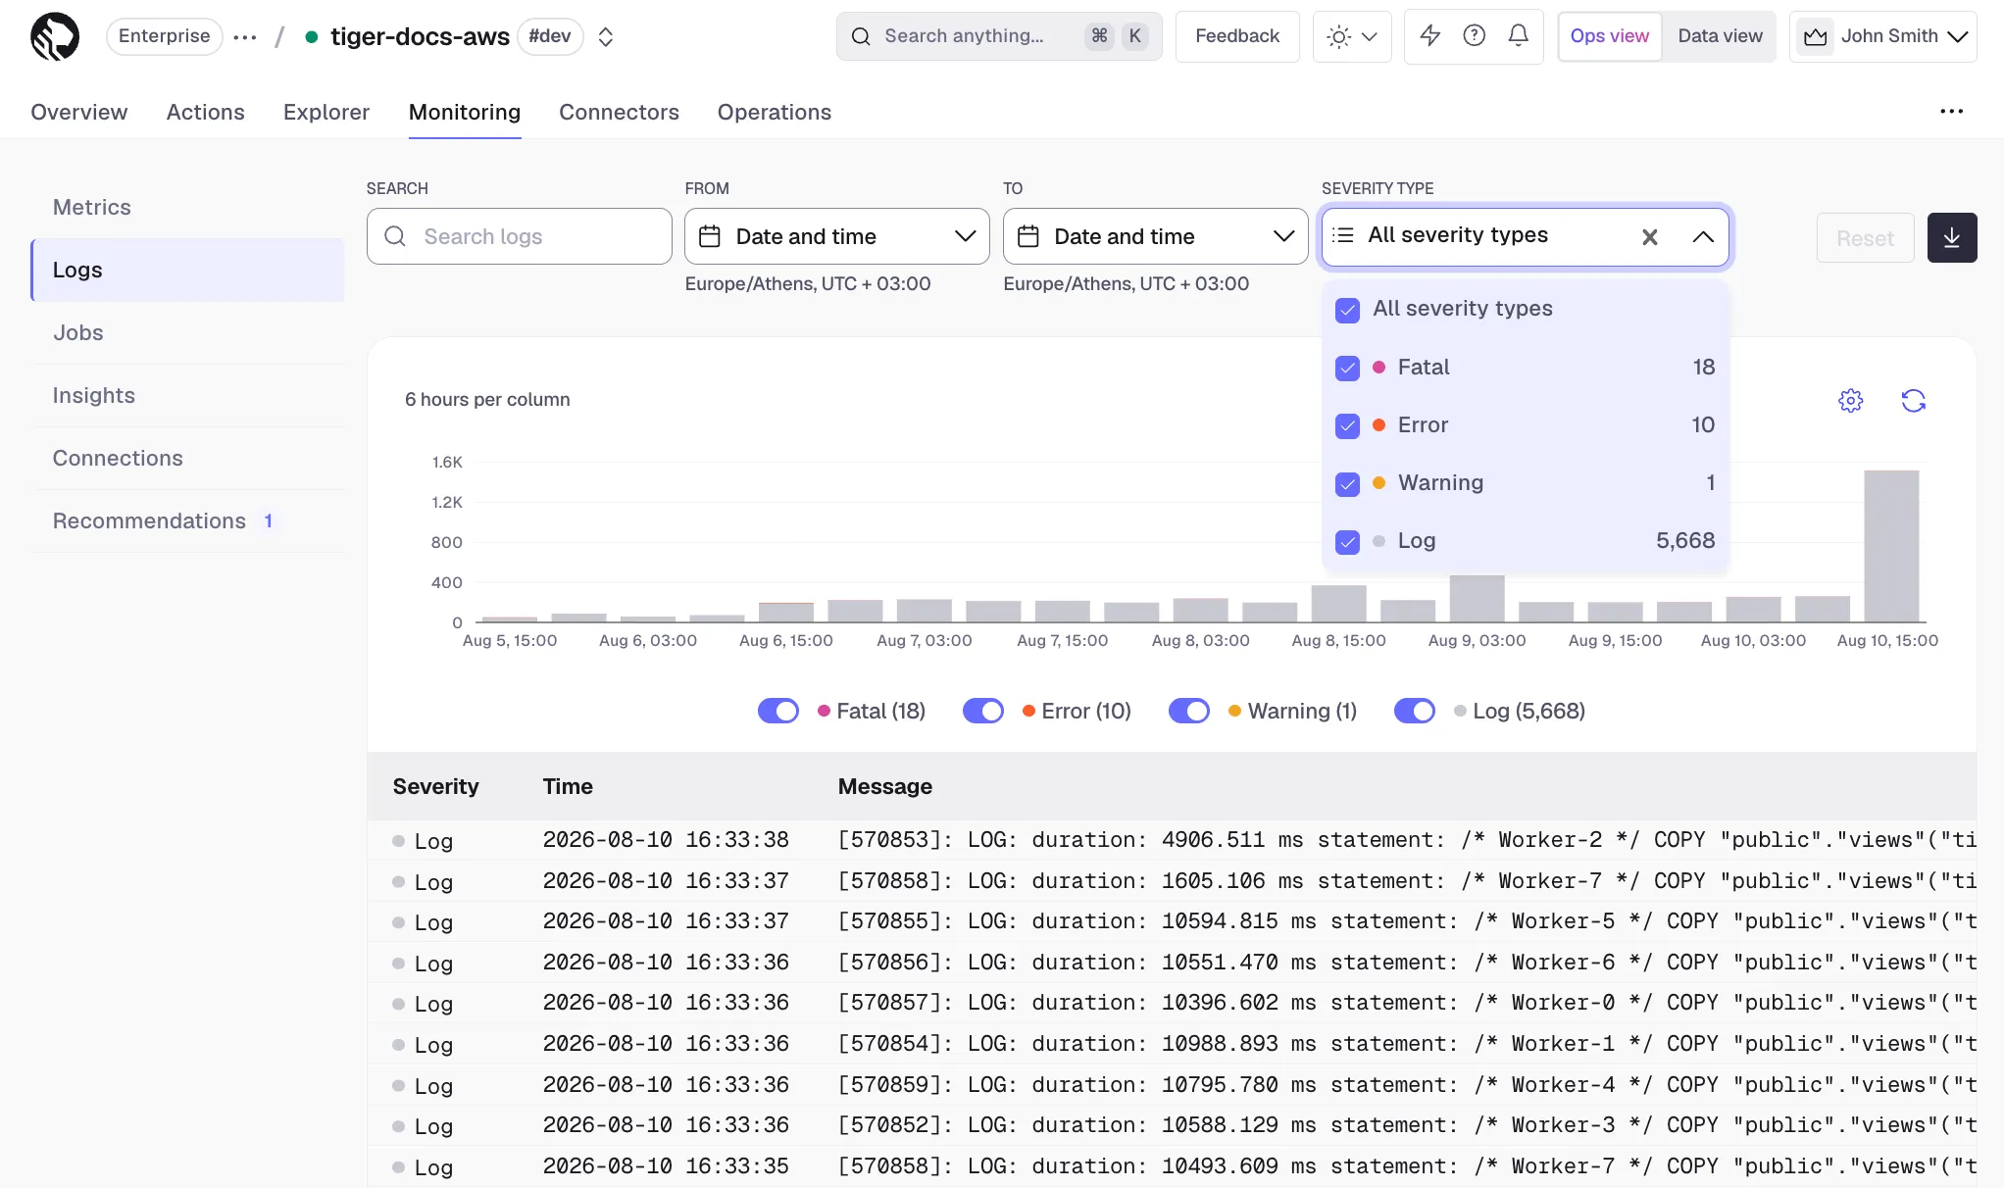Toggle the Warning (1) chart switch
This screenshot has width=2004, height=1188.
tap(1189, 711)
